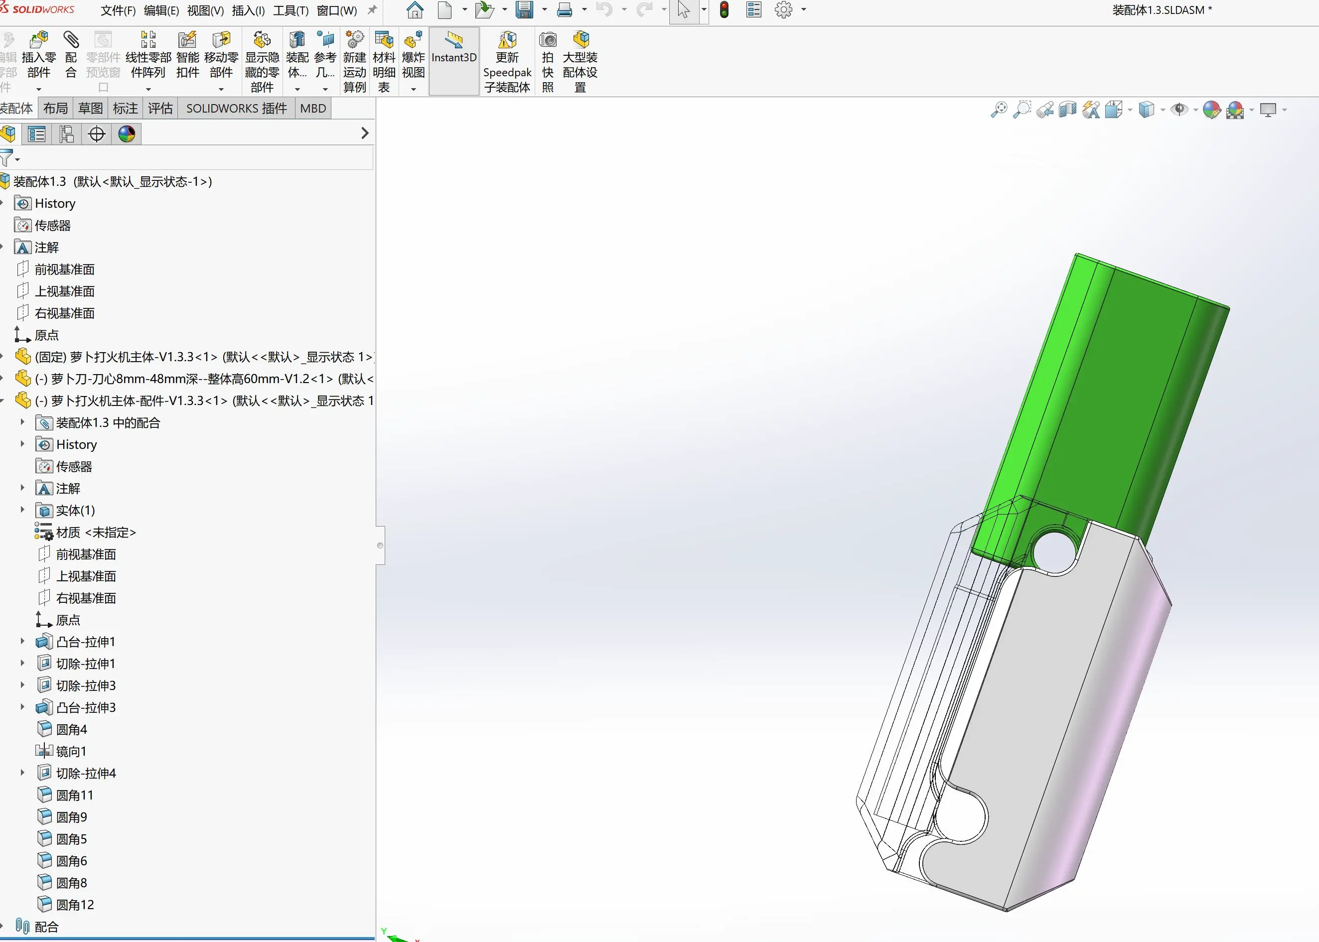Viewport: 1319px width, 942px height.
Task: Save the document with the floppy disk icon
Action: click(x=524, y=10)
